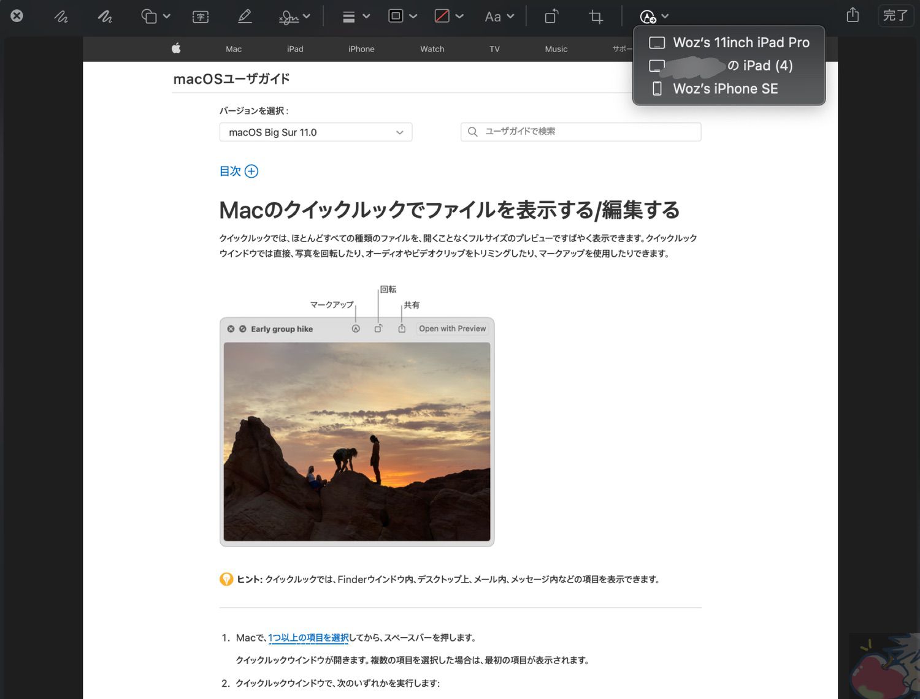Expand the Shapes dropdown arrow
The height and width of the screenshot is (699, 920).
[x=167, y=17]
